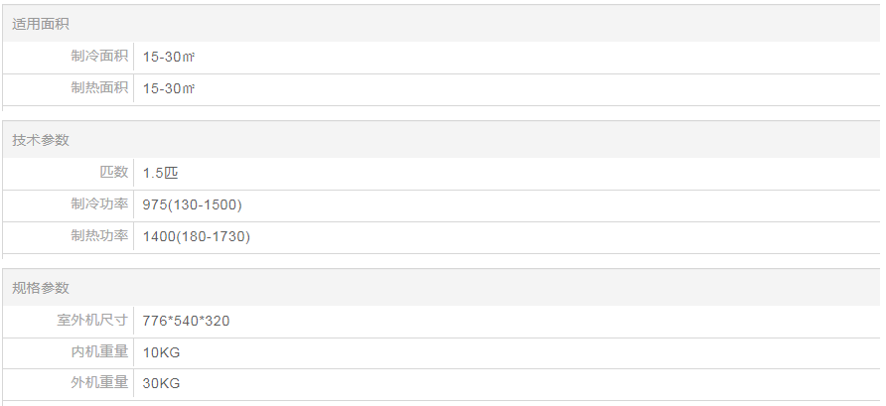
Task: Select the 匹数 row label
Action: point(114,173)
